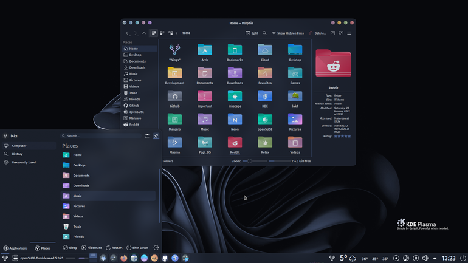Screen dimensions: 468x263
Task: Click the l4k1 user header in launcher
Action: click(x=10, y=136)
